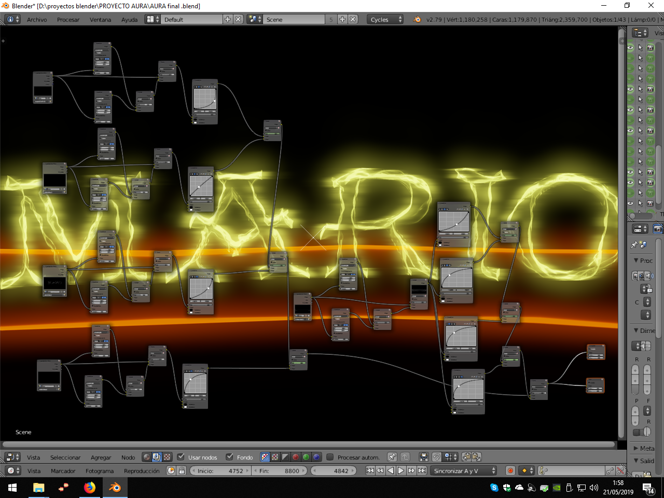Open Blender from Windows taskbar

[115, 488]
